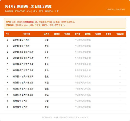Click 全量 cell for 肯德基-首创奥特莱斯店
130x121 pixels.
(x=47, y=77)
